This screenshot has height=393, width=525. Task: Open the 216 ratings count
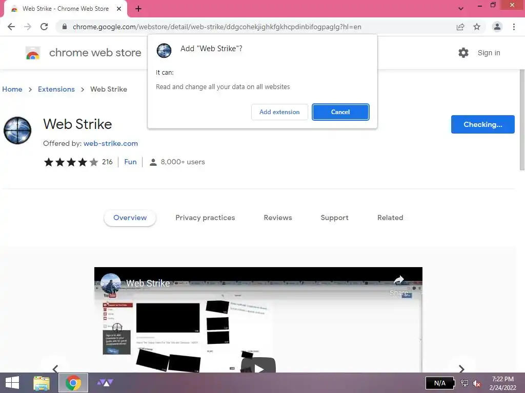pos(107,162)
